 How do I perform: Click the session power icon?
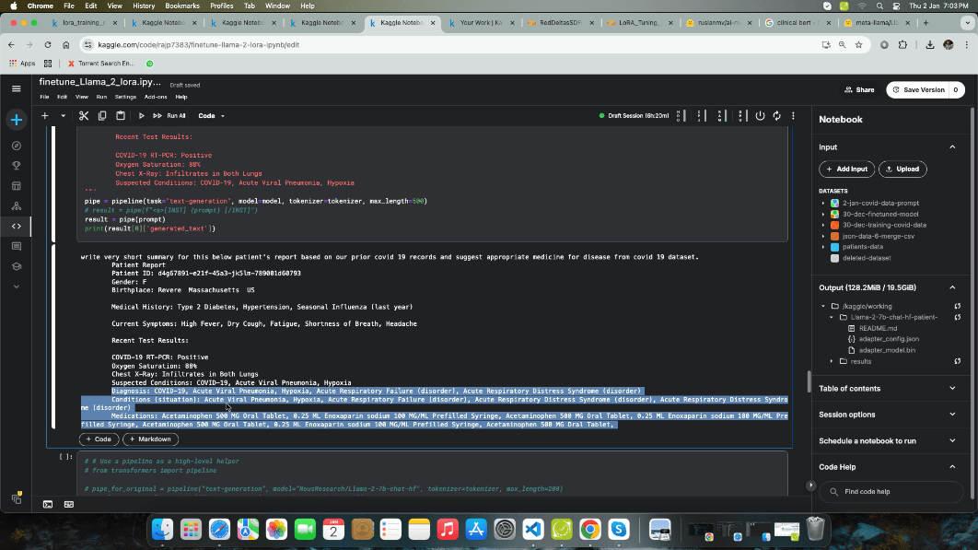(x=760, y=116)
